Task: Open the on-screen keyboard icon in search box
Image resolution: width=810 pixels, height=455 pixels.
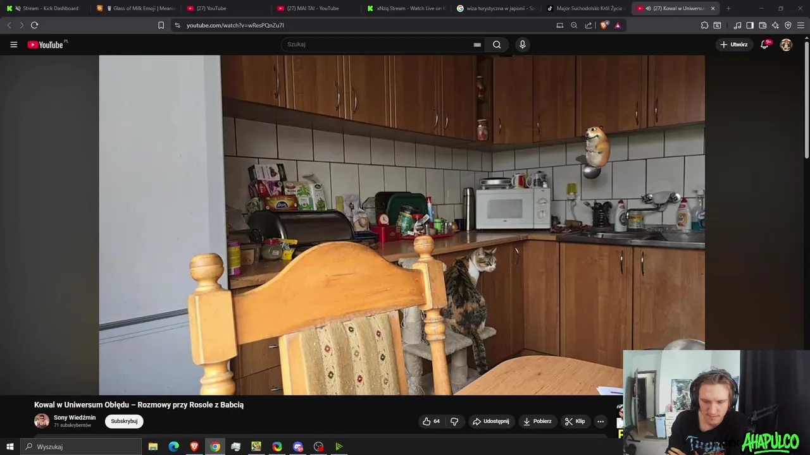Action: point(477,44)
